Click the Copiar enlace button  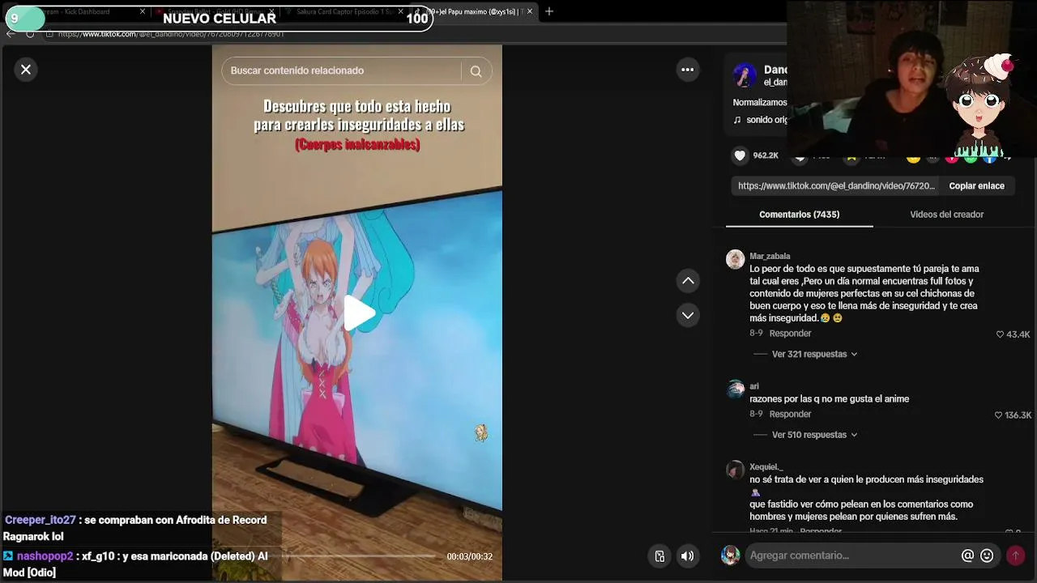tap(976, 186)
